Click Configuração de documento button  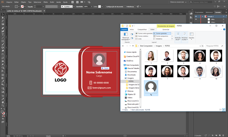pos(115,7)
